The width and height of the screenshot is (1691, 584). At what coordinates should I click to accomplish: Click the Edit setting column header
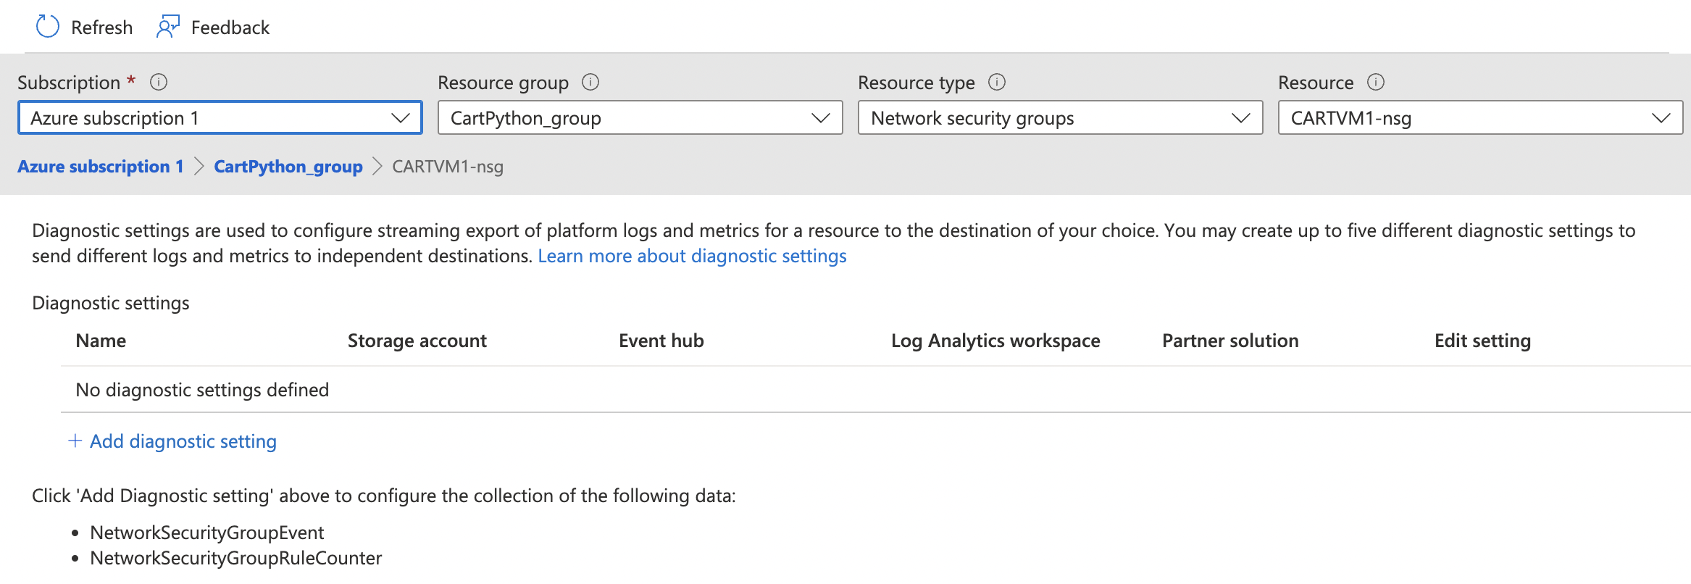click(x=1482, y=341)
